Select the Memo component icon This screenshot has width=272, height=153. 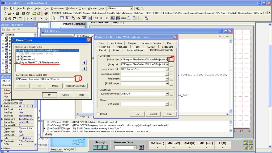pyautogui.click(x=90, y=18)
